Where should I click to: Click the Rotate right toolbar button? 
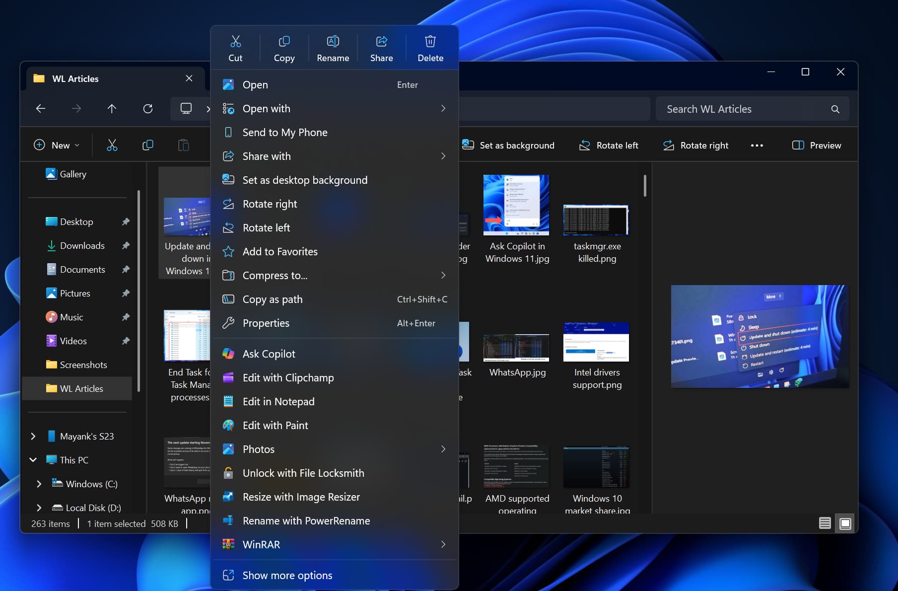[696, 146]
